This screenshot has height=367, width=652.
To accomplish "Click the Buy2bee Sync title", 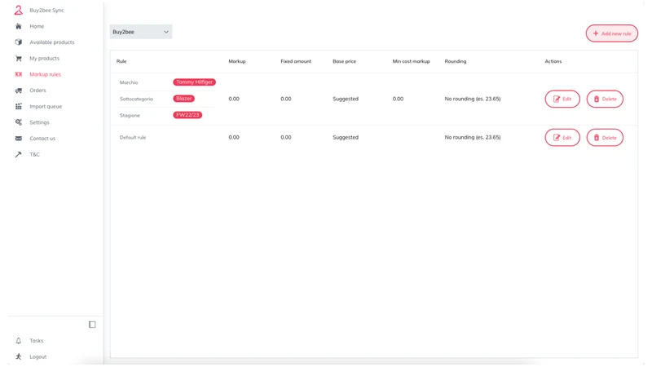I will (46, 10).
